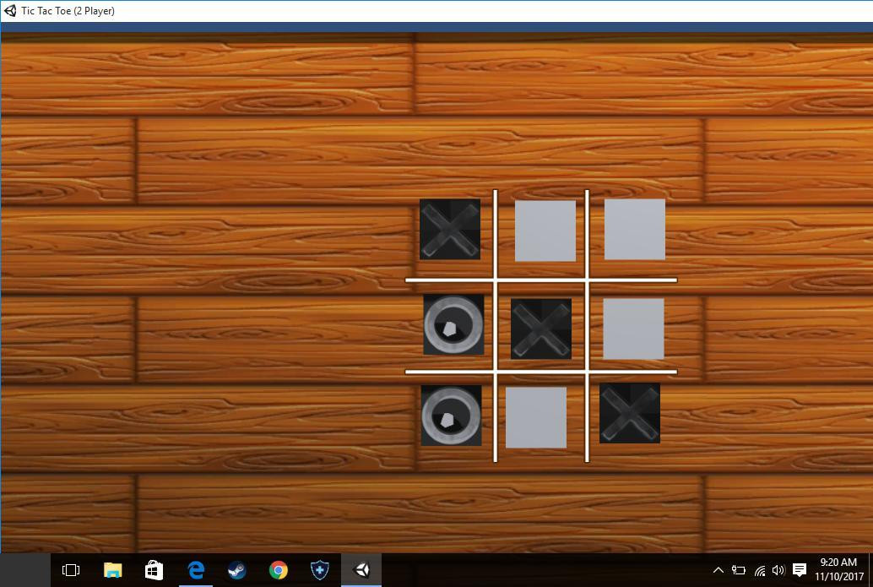Viewport: 873px width, 587px height.
Task: Open Steam from the taskbar
Action: click(237, 570)
